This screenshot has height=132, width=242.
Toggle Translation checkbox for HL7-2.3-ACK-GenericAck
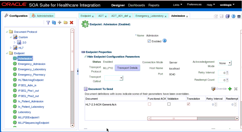(188, 104)
